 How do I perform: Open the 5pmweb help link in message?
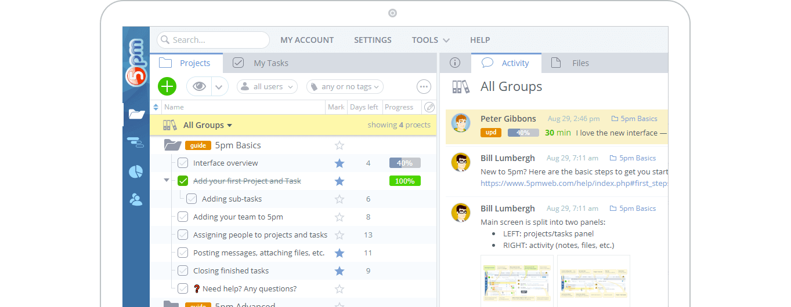573,183
